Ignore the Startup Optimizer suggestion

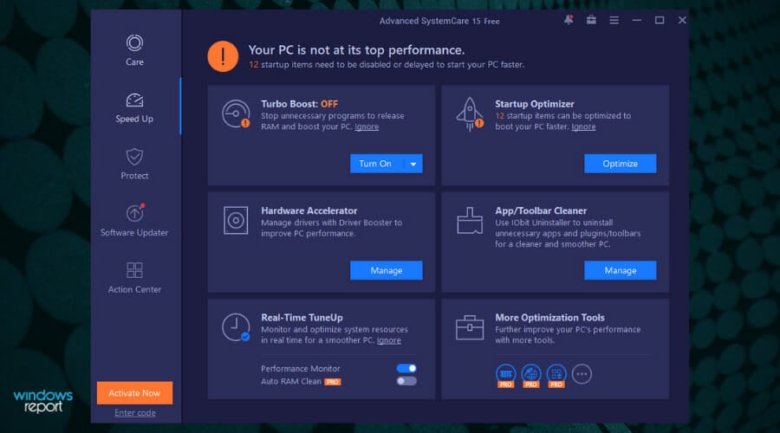[x=583, y=126]
